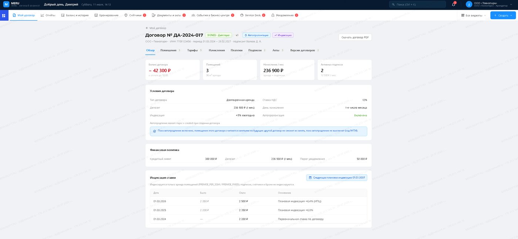
Task: Focus the Поиск (Ctrl + K) search field
Action: click(417, 4)
